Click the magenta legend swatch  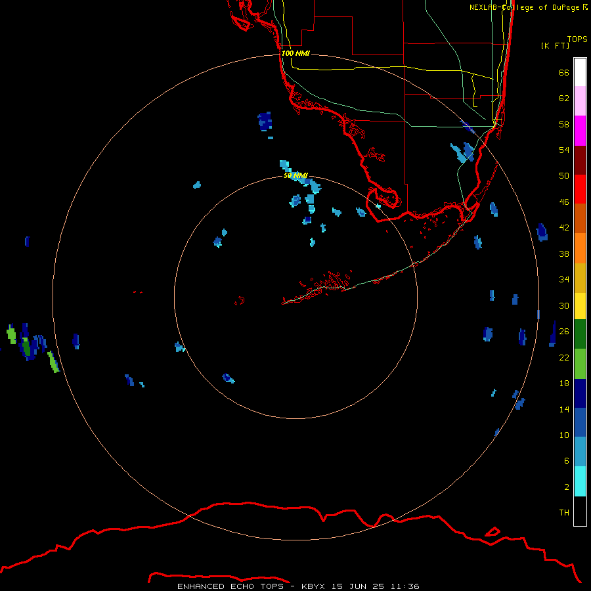click(x=580, y=131)
